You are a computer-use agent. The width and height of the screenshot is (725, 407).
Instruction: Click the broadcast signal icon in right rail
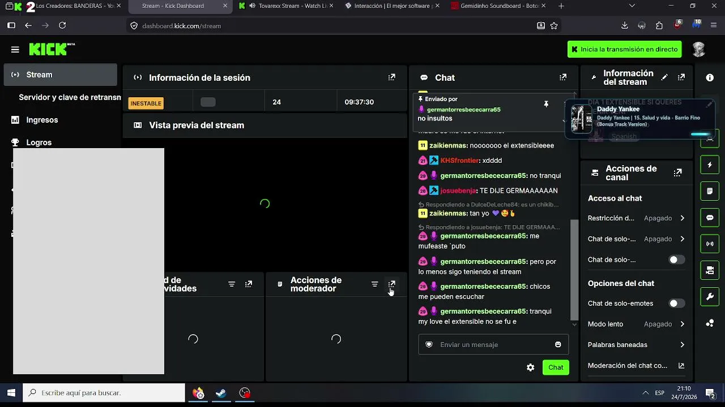(710, 244)
